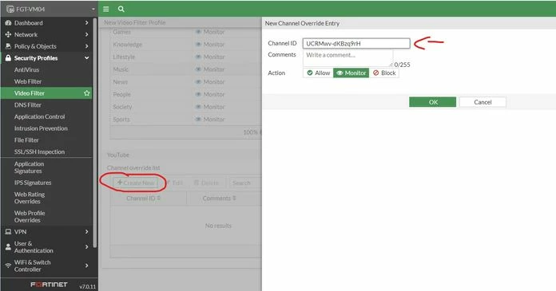Expand the Dashboard menu chevron
The image size is (556, 291).
(x=86, y=23)
